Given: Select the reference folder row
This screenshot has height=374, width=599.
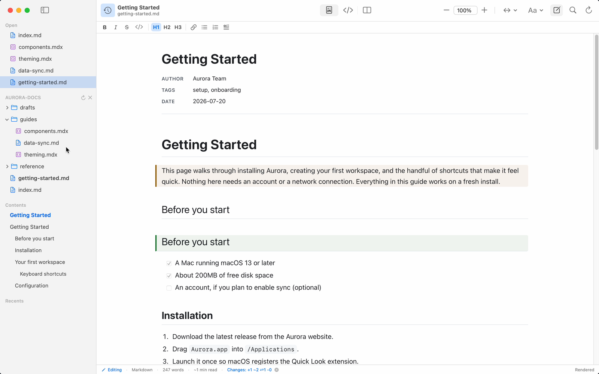Looking at the screenshot, I should (48, 166).
